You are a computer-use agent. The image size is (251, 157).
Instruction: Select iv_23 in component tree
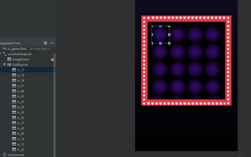21,102
